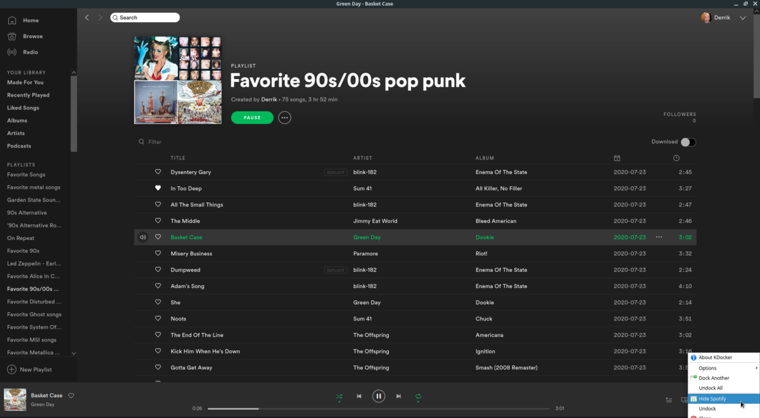
Task: Save now playing Basket Case heart in player bar
Action: click(71, 396)
